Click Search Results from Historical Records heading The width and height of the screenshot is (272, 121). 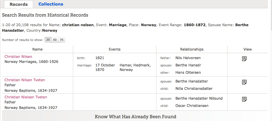45,15
